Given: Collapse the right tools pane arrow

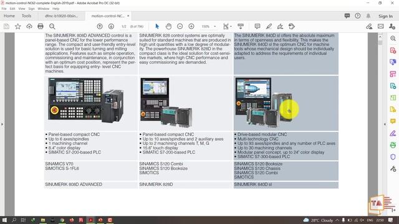Looking at the screenshot, I should (385, 124).
